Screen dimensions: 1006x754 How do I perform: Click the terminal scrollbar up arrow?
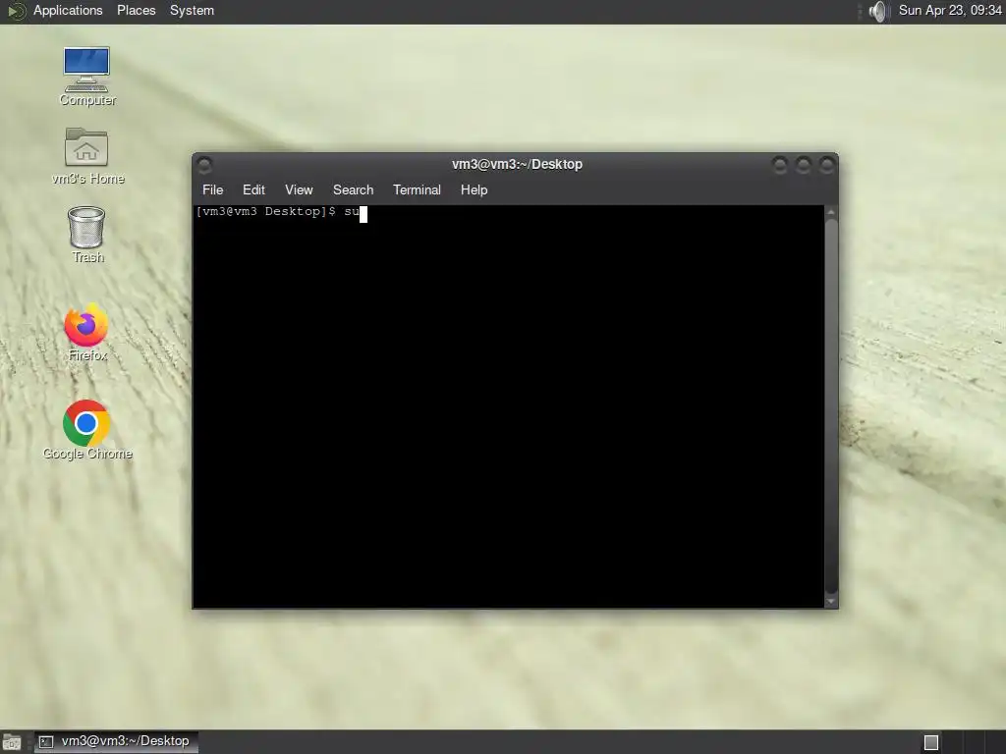(831, 212)
